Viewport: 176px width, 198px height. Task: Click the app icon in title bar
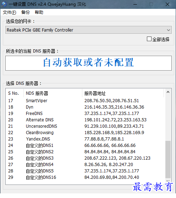(4, 4)
